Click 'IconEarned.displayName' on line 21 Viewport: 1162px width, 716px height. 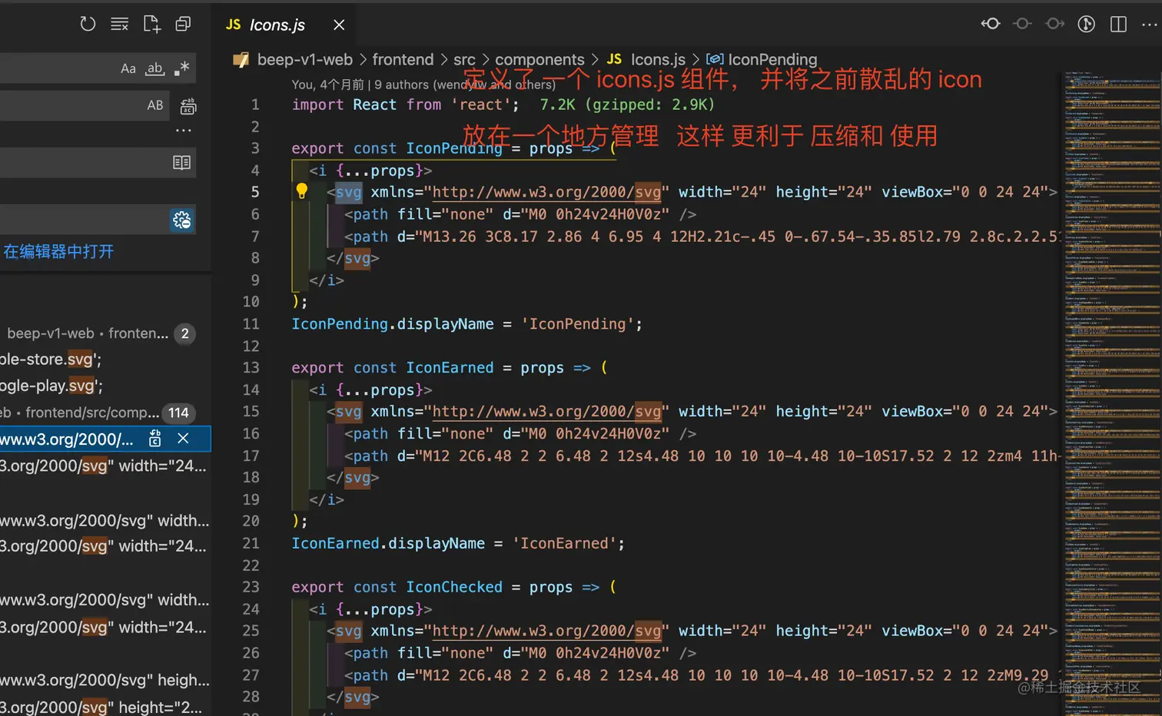click(388, 543)
